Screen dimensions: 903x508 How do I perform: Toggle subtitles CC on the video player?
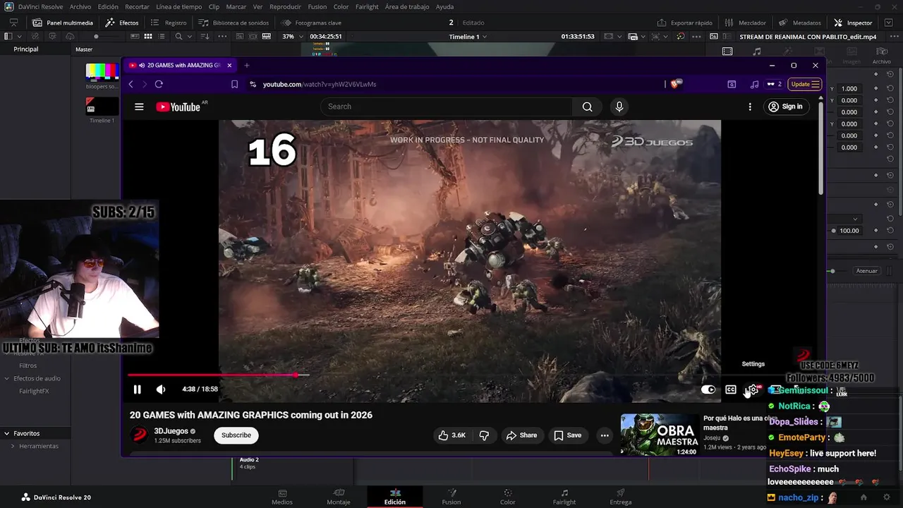[x=731, y=389]
